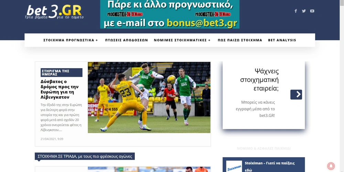Screen dimensions: 344x172
Task: Click the article date 21/04/2021, 9:09
Action: pos(52,139)
